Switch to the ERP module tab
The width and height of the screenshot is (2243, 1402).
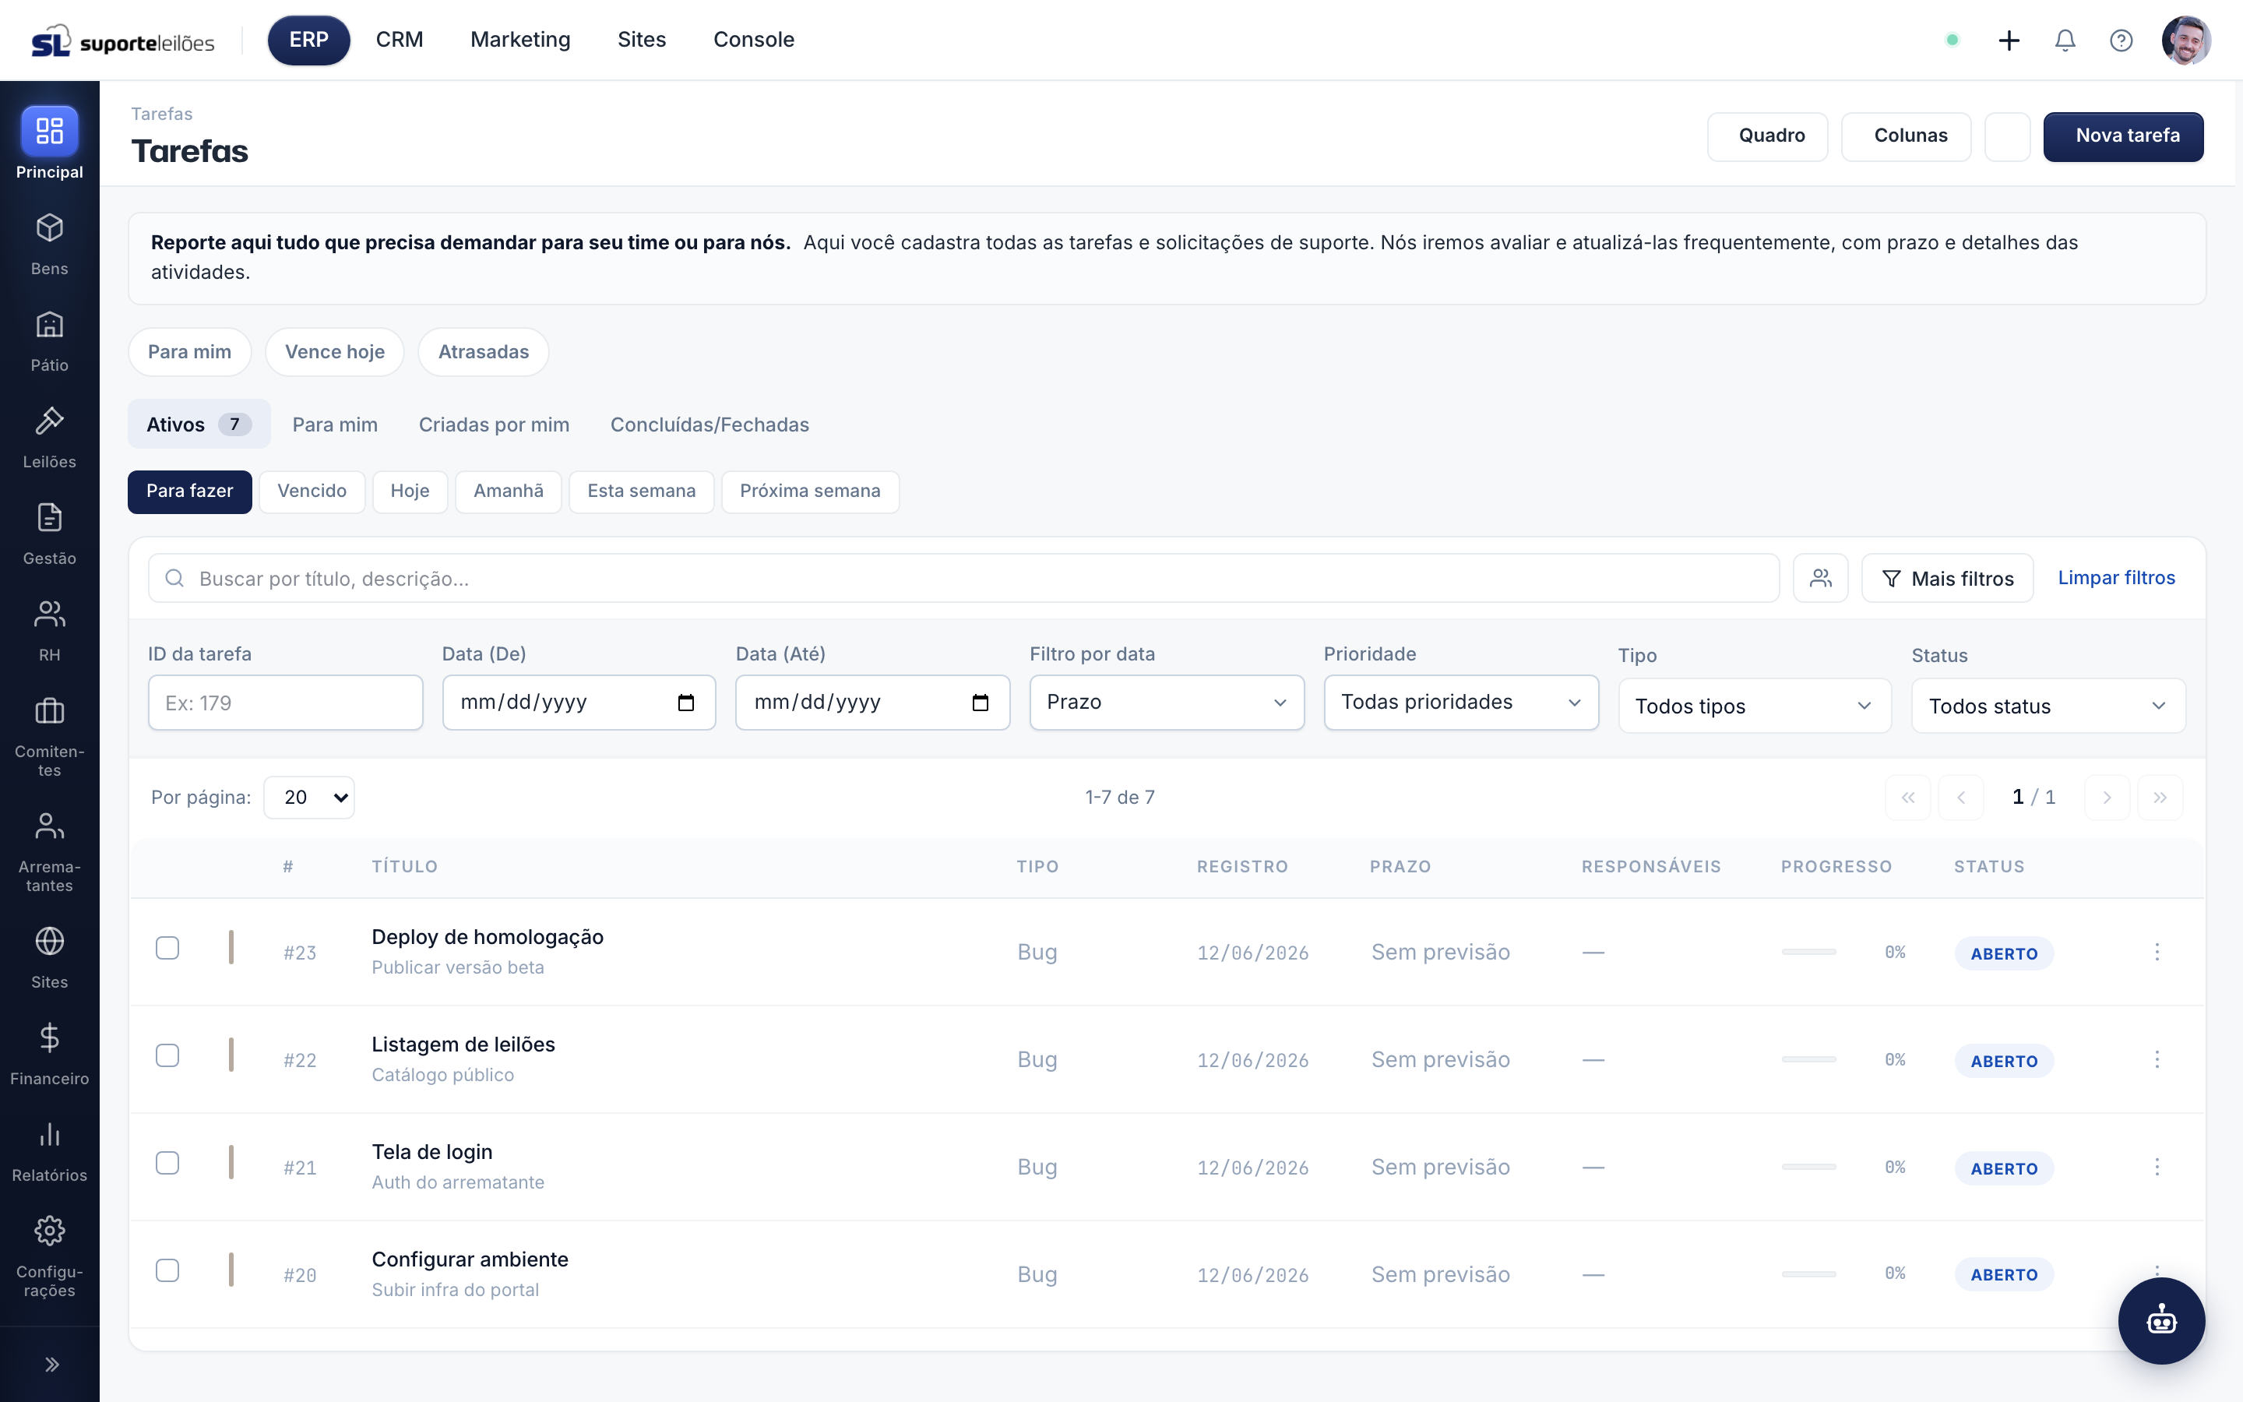click(308, 40)
